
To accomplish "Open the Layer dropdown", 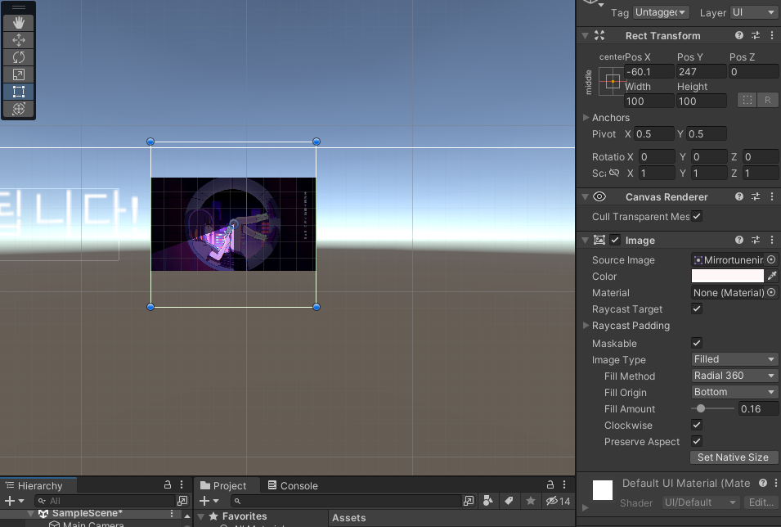I will pyautogui.click(x=754, y=12).
